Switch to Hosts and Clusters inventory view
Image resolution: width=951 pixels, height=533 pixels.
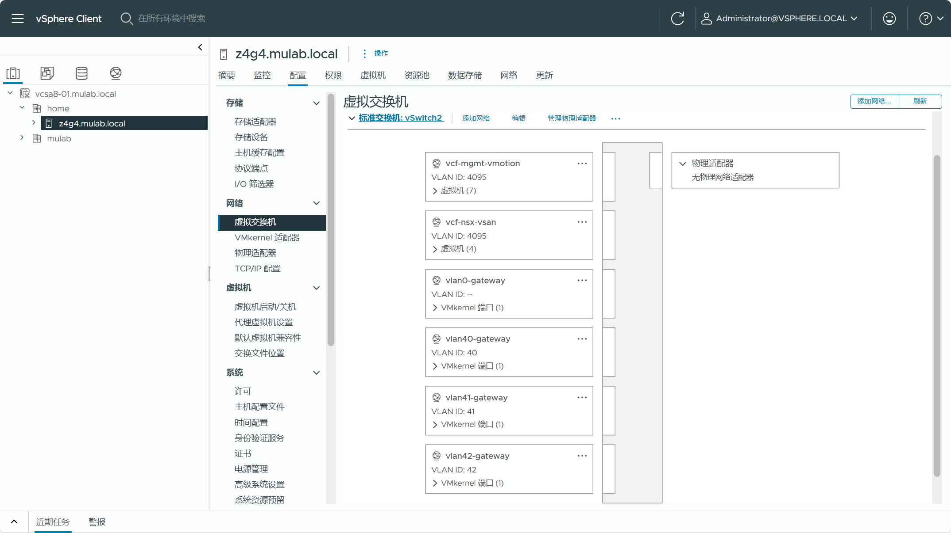pyautogui.click(x=13, y=73)
